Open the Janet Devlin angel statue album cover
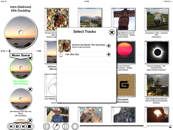Screen dimensions: 173x130 123,18
